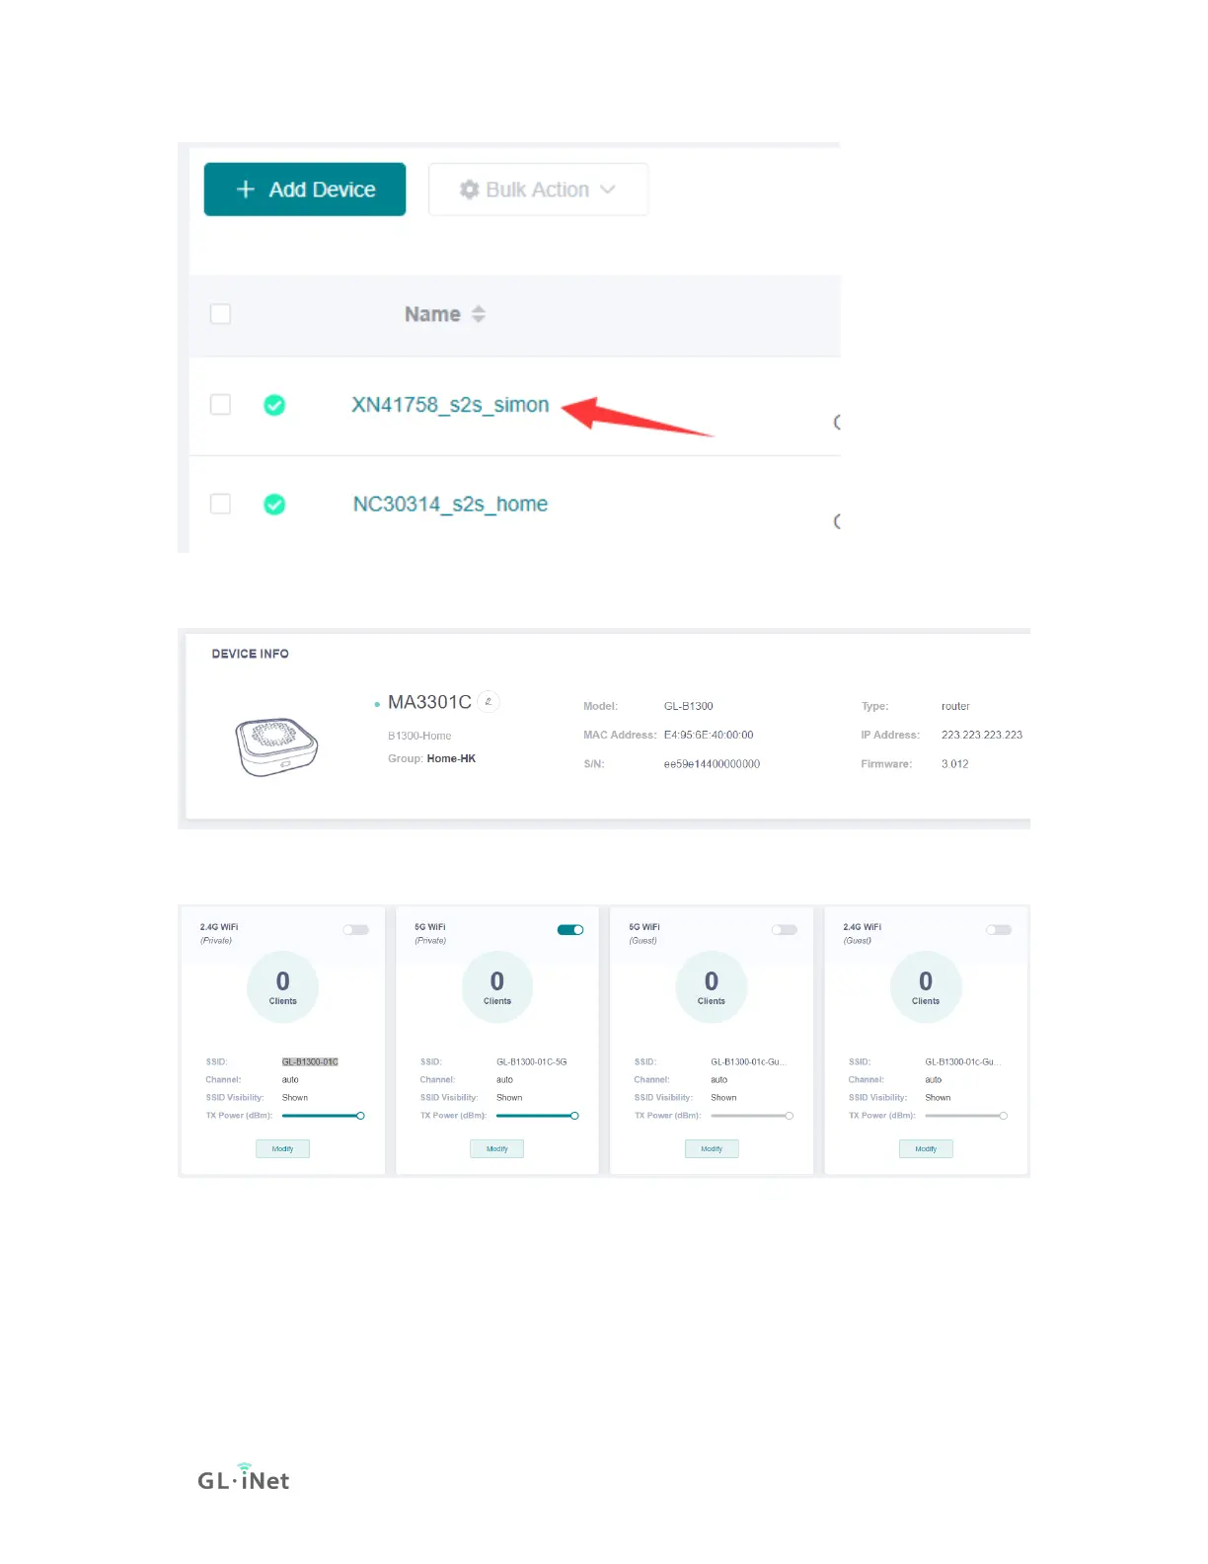Click the clients circle on 2.4G Private card
The image size is (1208, 1564).
pos(283,987)
